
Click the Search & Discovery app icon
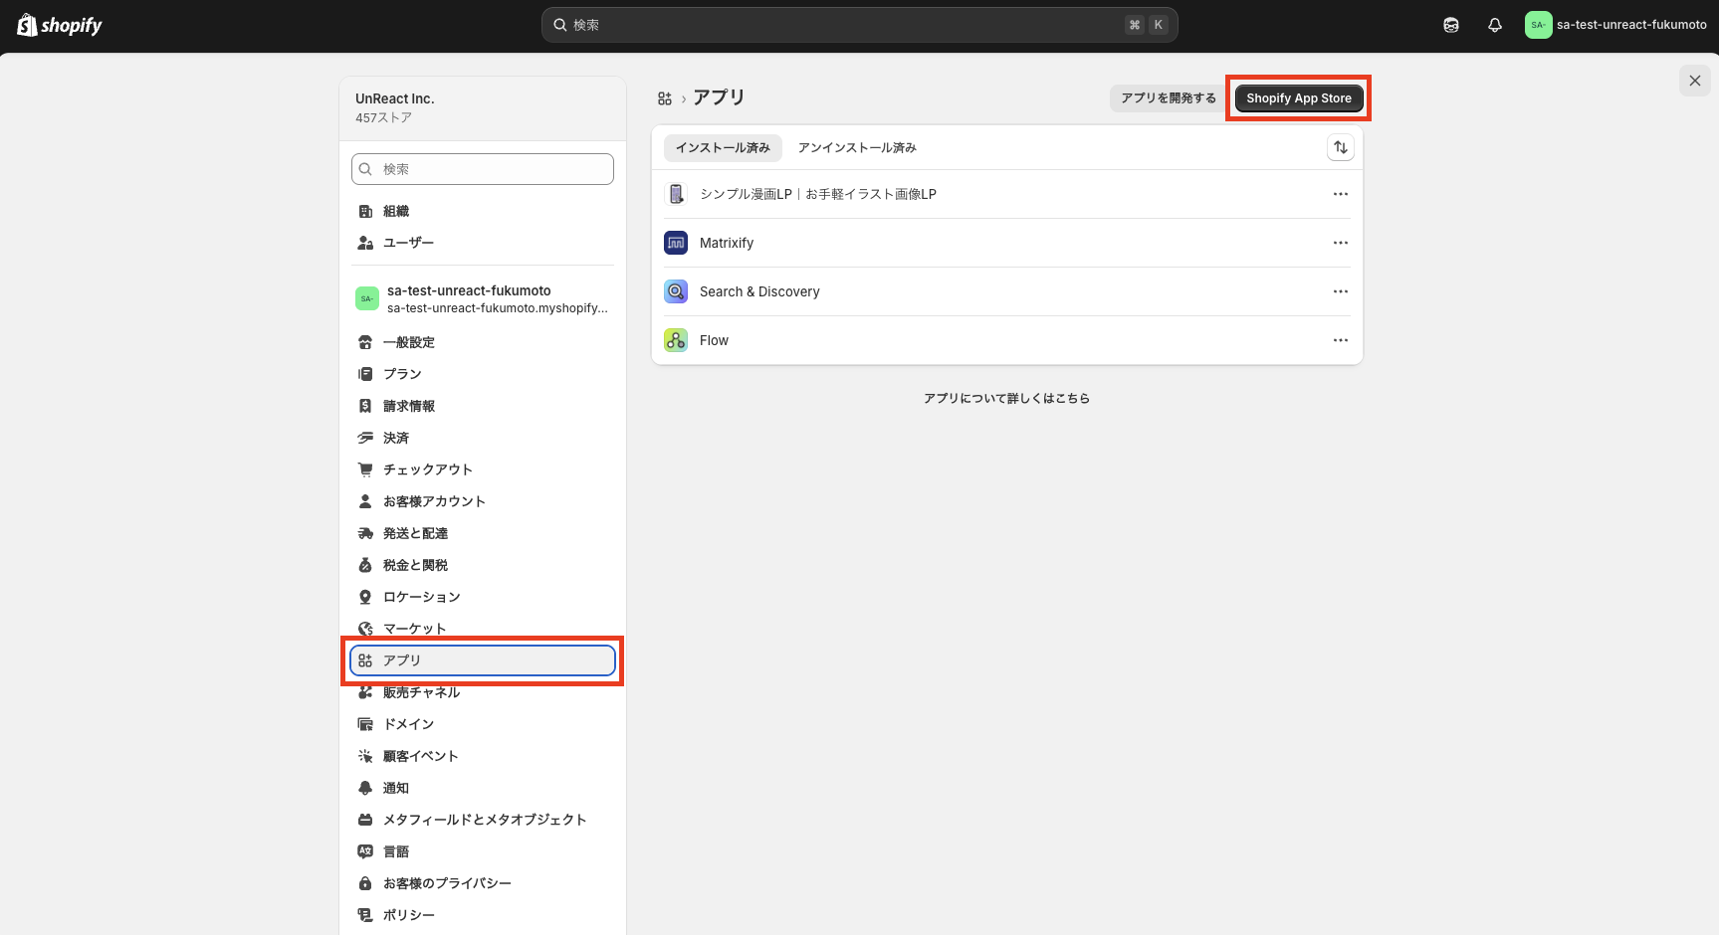pos(676,291)
